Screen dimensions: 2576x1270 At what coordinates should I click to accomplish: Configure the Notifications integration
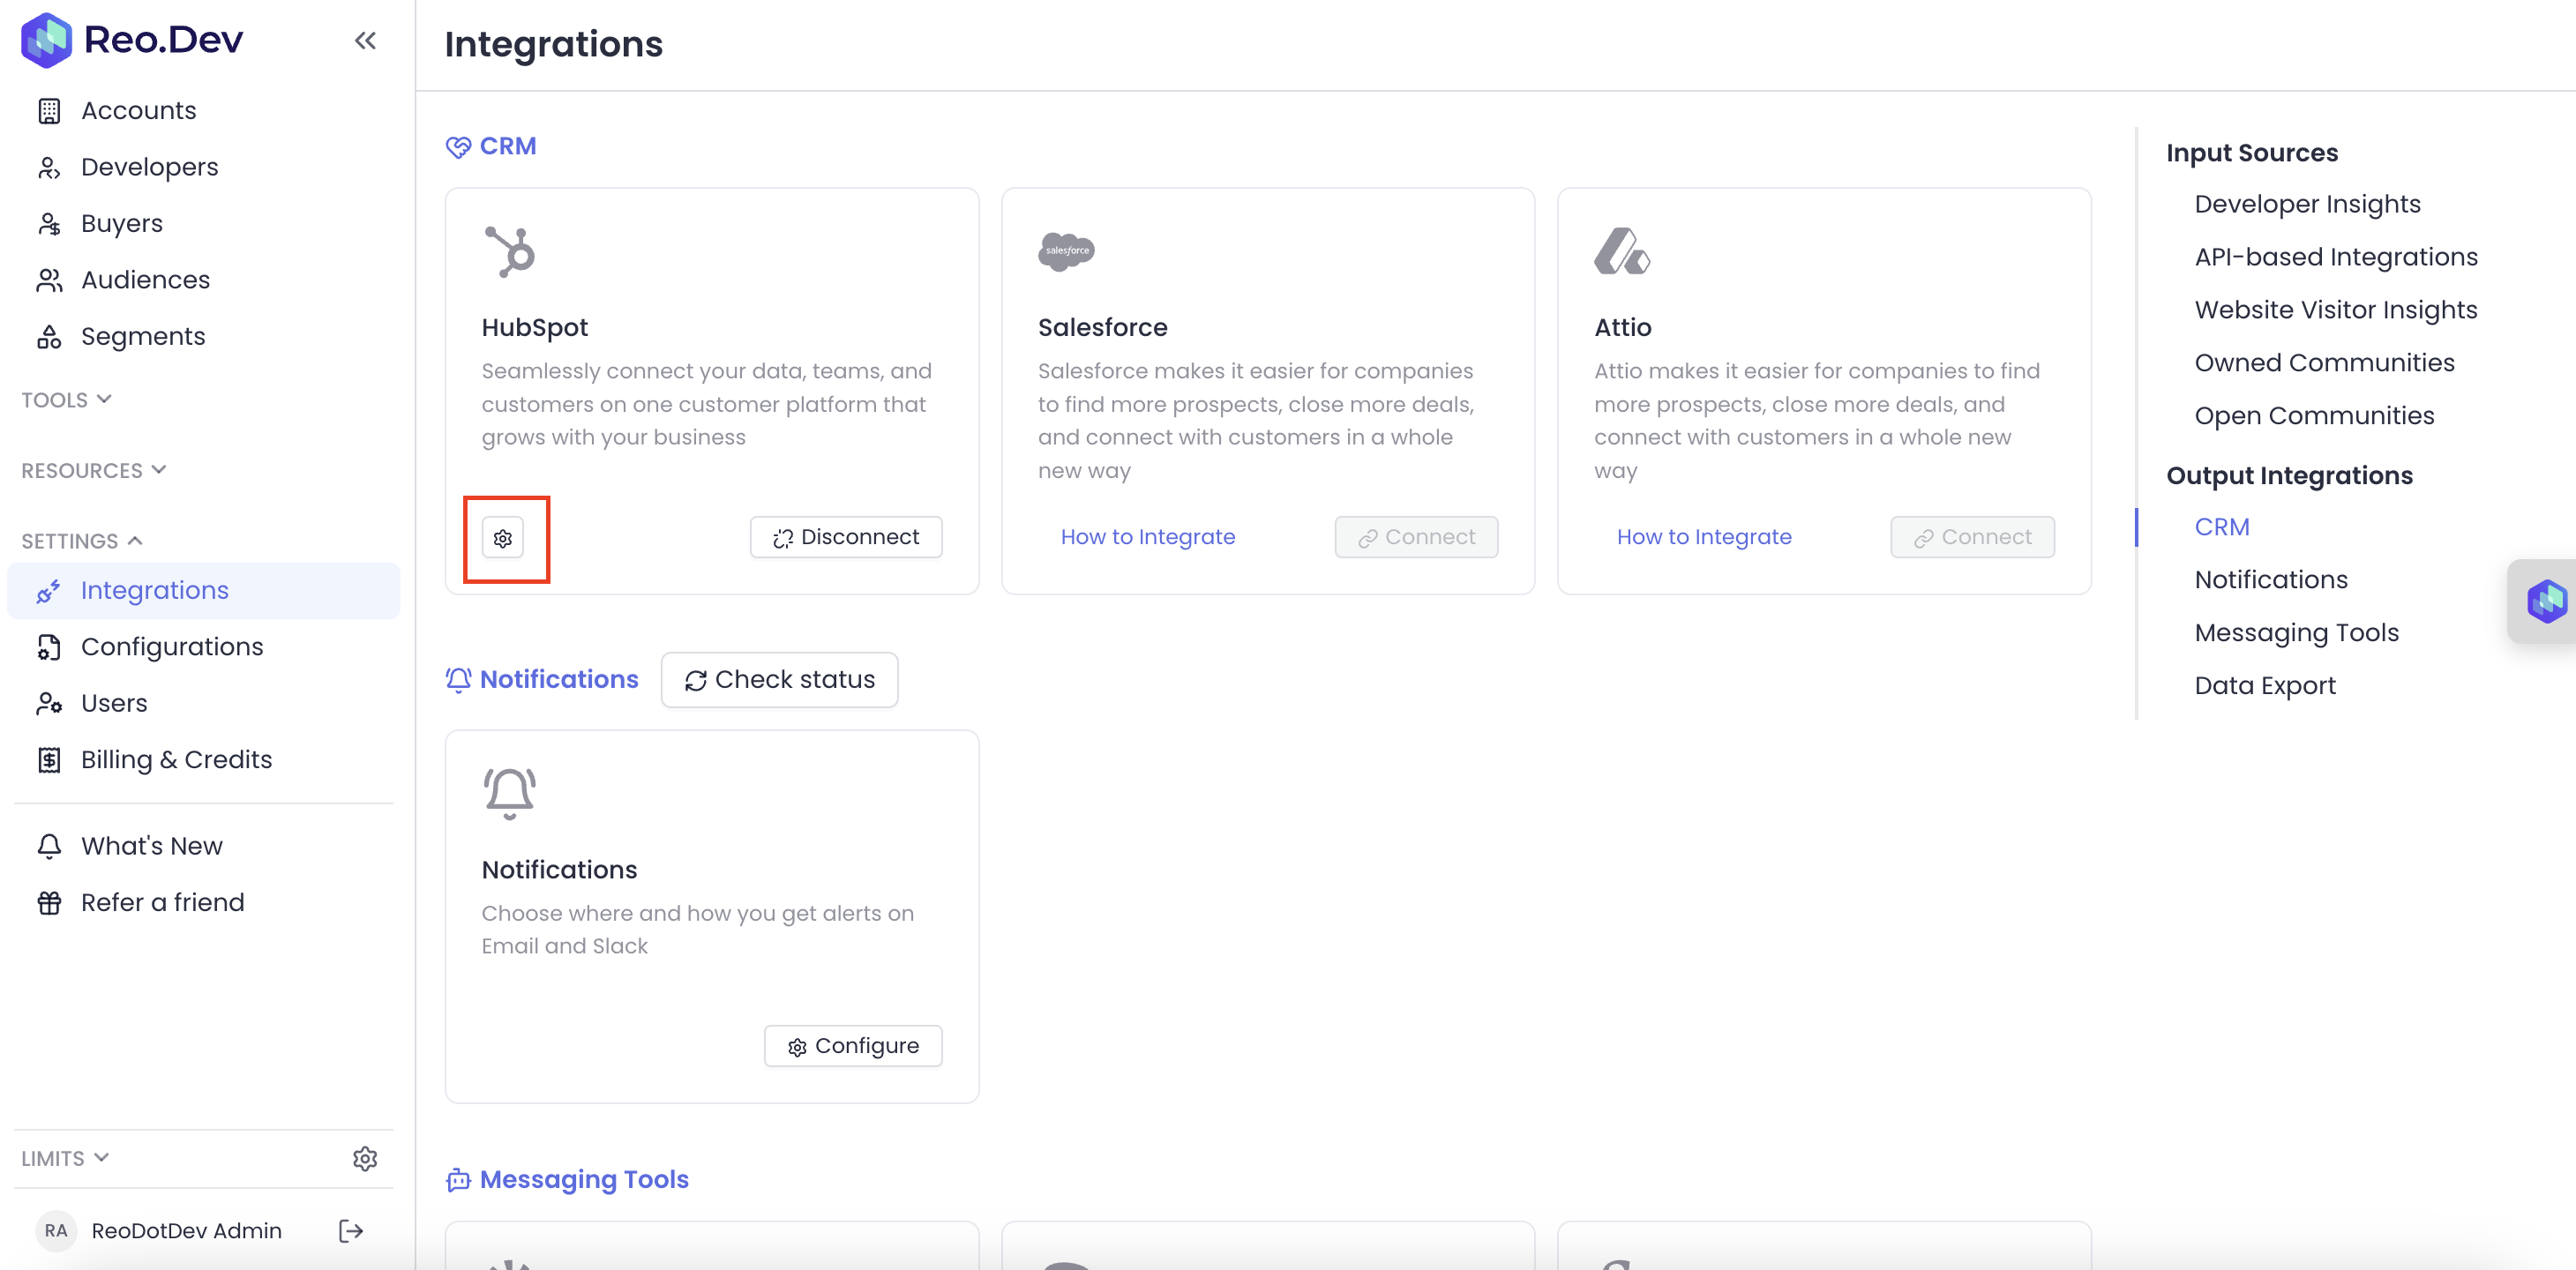tap(852, 1046)
